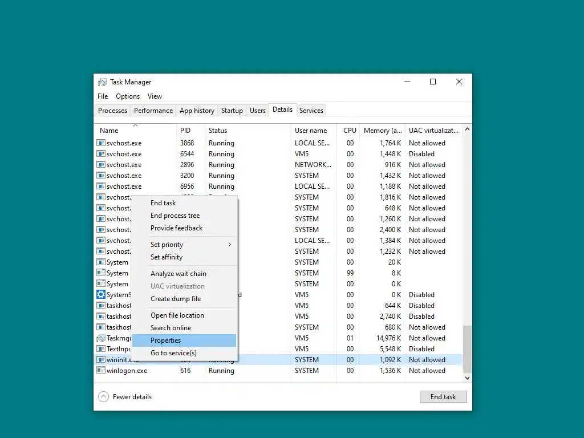The image size is (584, 438).
Task: Click PID 616 cell
Action: (185, 371)
